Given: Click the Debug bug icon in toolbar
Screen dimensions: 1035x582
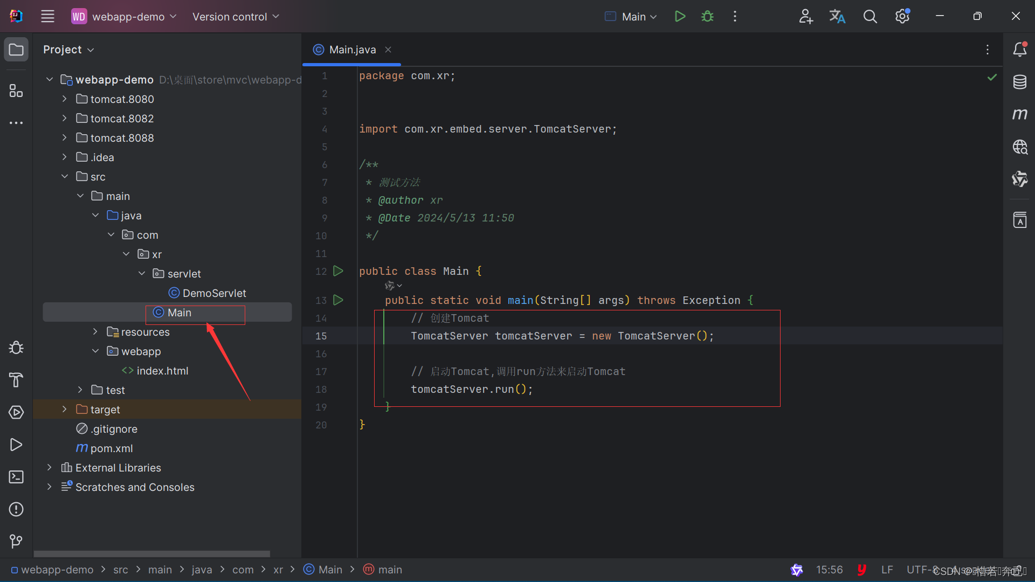Looking at the screenshot, I should [x=707, y=16].
